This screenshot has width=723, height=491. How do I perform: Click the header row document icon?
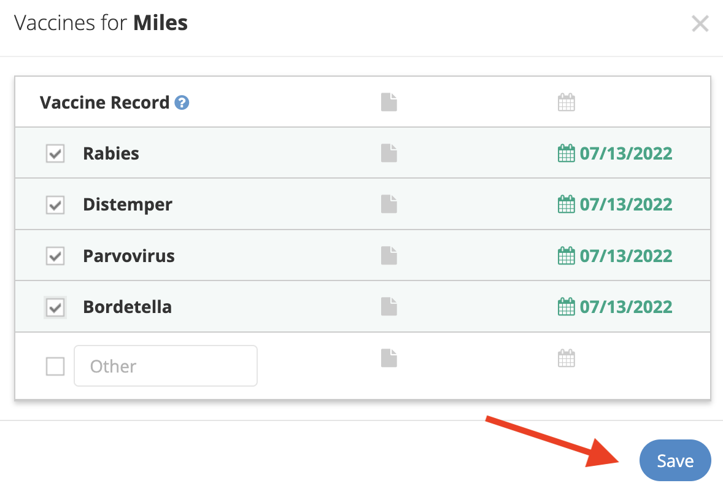[x=389, y=102]
